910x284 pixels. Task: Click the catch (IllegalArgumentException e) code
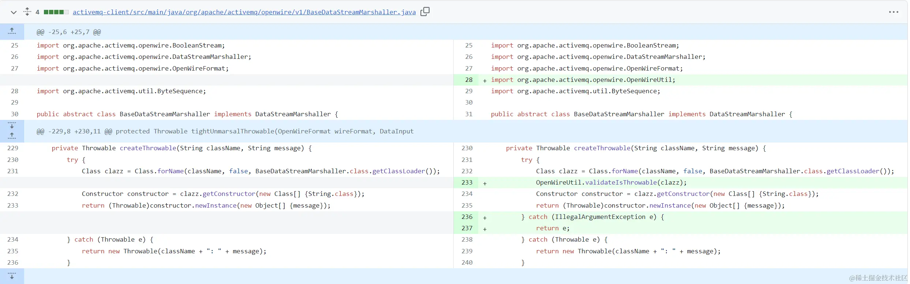click(592, 217)
